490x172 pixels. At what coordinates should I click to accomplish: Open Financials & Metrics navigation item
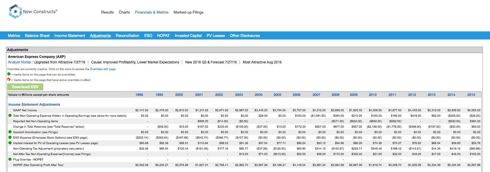pos(152,12)
